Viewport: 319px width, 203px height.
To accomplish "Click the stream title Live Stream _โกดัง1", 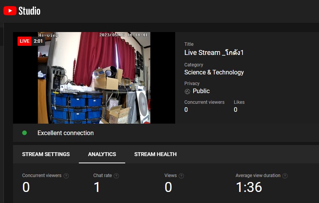I will pyautogui.click(x=214, y=53).
